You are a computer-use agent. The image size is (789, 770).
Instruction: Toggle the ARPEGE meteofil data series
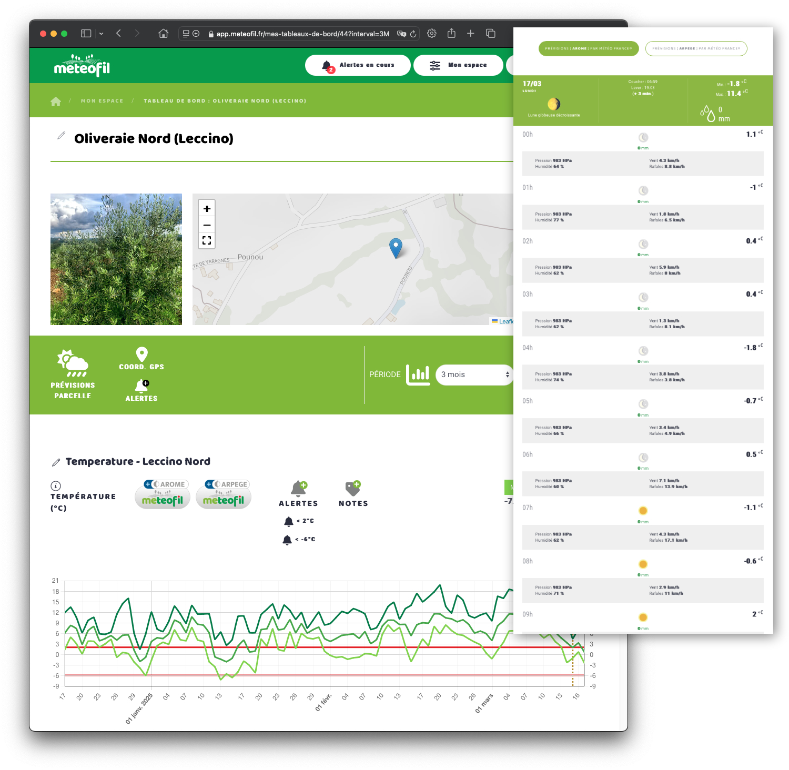224,494
